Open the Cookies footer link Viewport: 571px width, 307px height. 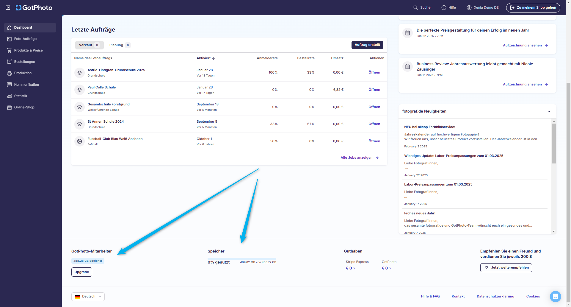pos(533,296)
